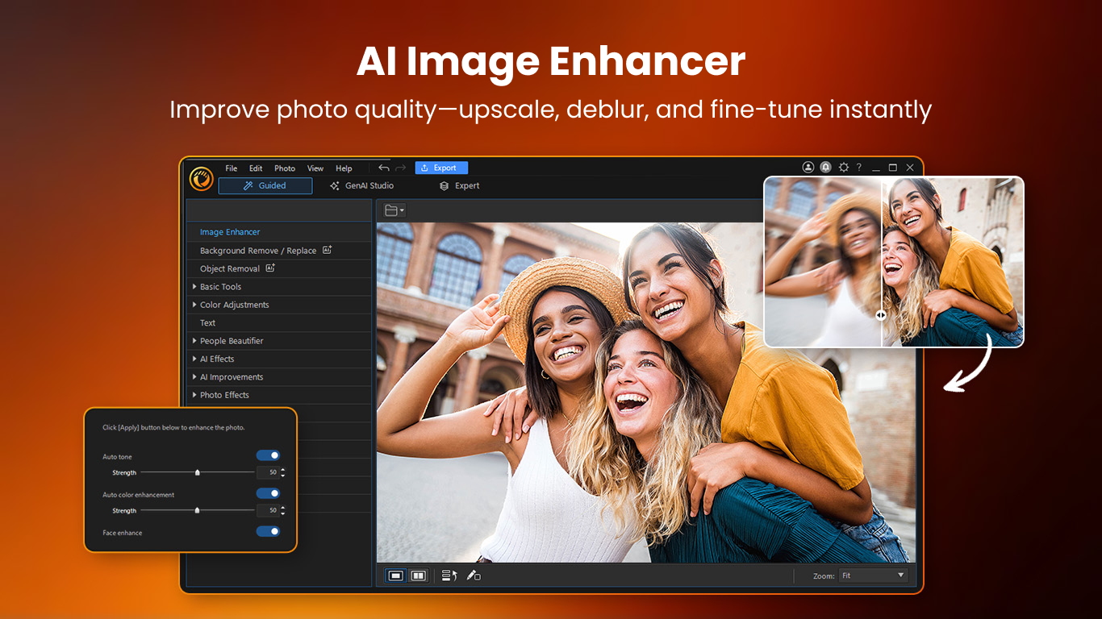Select Object Removal in the sidebar
Image resolution: width=1102 pixels, height=619 pixels.
tap(230, 268)
